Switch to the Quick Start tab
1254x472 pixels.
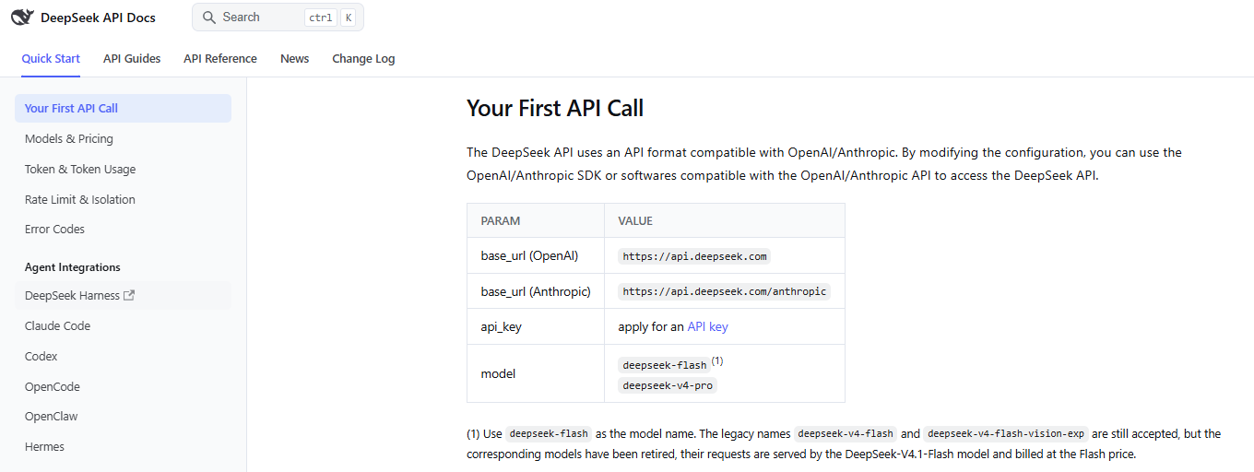tap(51, 58)
